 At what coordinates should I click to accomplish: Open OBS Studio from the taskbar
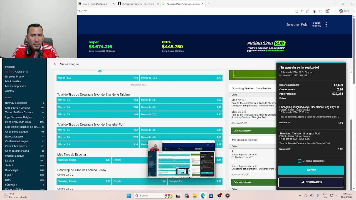(x=219, y=196)
